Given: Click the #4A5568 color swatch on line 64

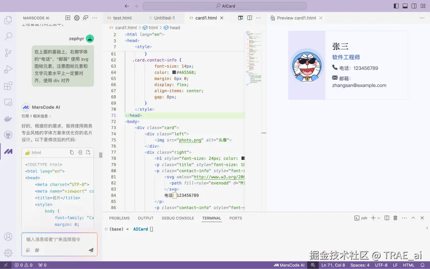Looking at the screenshot, I should [174, 73].
